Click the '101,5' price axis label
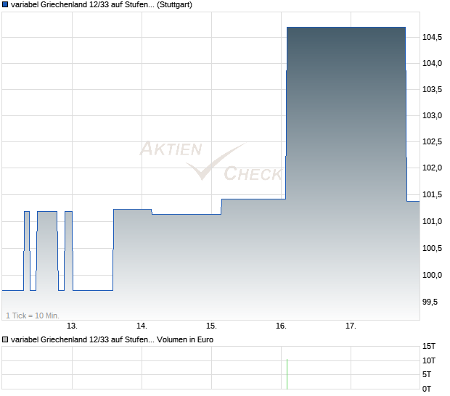The width and height of the screenshot is (450, 396). [x=432, y=194]
